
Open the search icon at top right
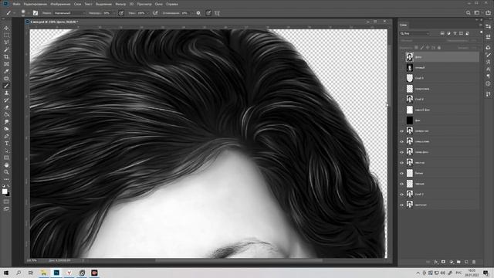coord(469,13)
